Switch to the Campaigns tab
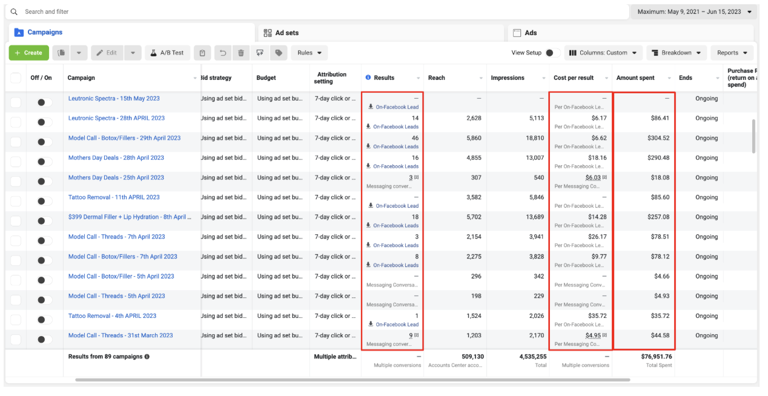 click(x=131, y=33)
